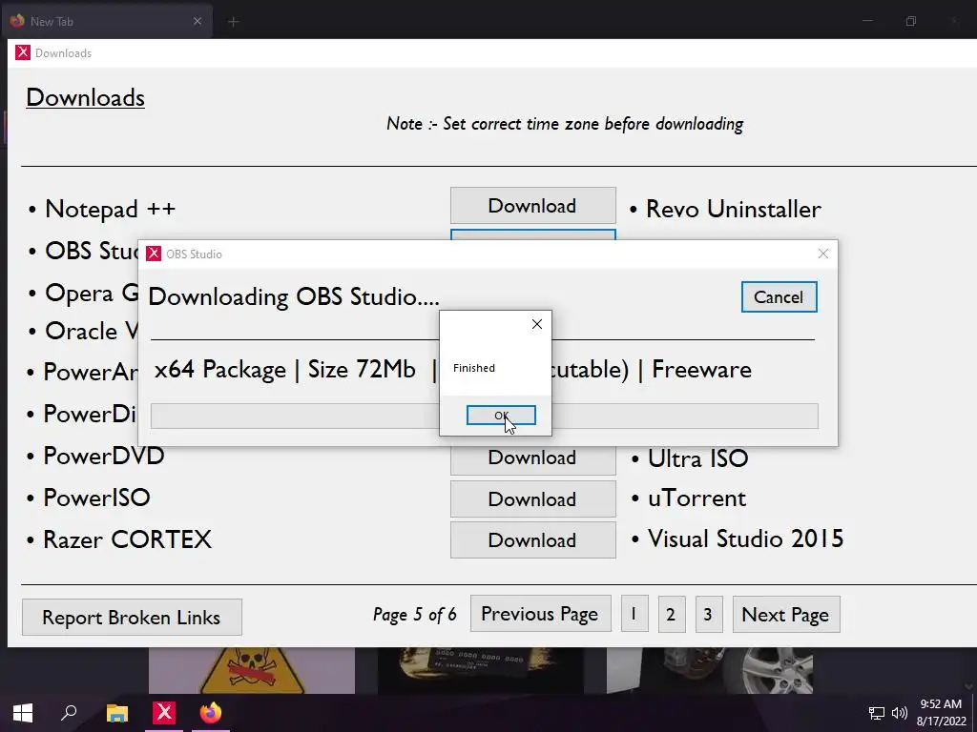The height and width of the screenshot is (732, 977).
Task: Download Razer CORTEX
Action: point(532,540)
